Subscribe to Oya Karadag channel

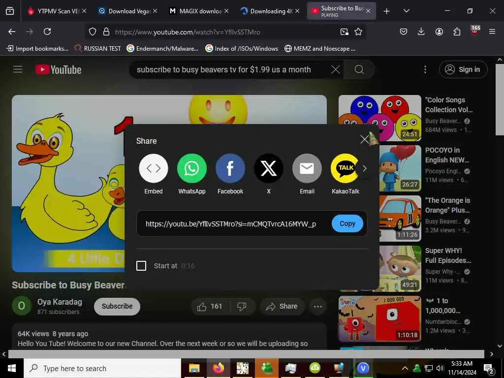pos(117,306)
